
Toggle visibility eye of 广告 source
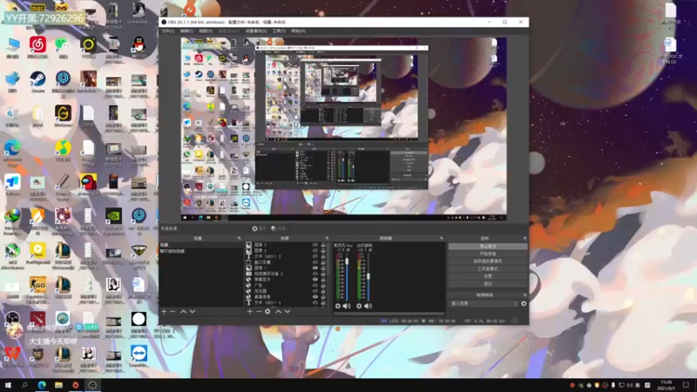click(315, 286)
